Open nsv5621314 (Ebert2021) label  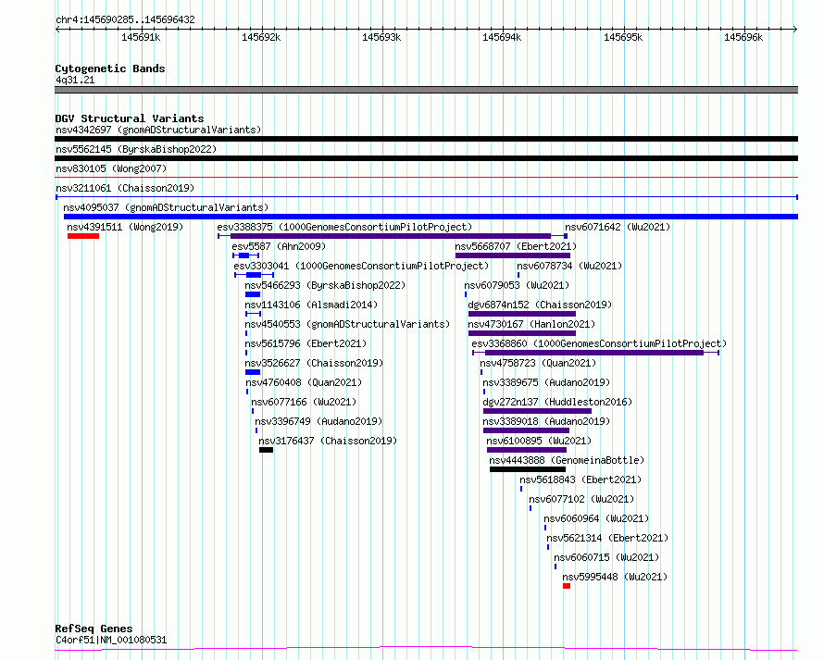click(607, 538)
